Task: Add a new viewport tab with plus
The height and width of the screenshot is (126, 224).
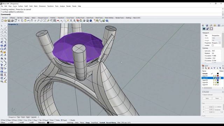Action: [38, 117]
